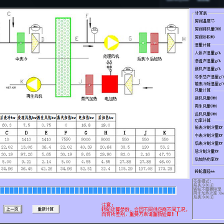Image resolution: width=224 pixels, height=224 pixels.
Task: Click the 转轮直径mm label
Action: [x=205, y=172]
